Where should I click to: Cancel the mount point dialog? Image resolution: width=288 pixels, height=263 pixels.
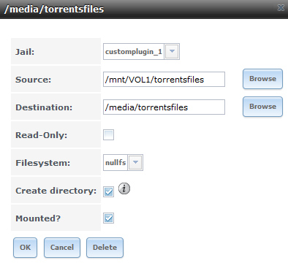pyautogui.click(x=62, y=248)
